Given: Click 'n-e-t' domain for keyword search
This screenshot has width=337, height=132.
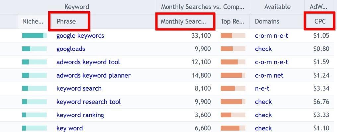Looking at the screenshot, I should tap(262, 88).
